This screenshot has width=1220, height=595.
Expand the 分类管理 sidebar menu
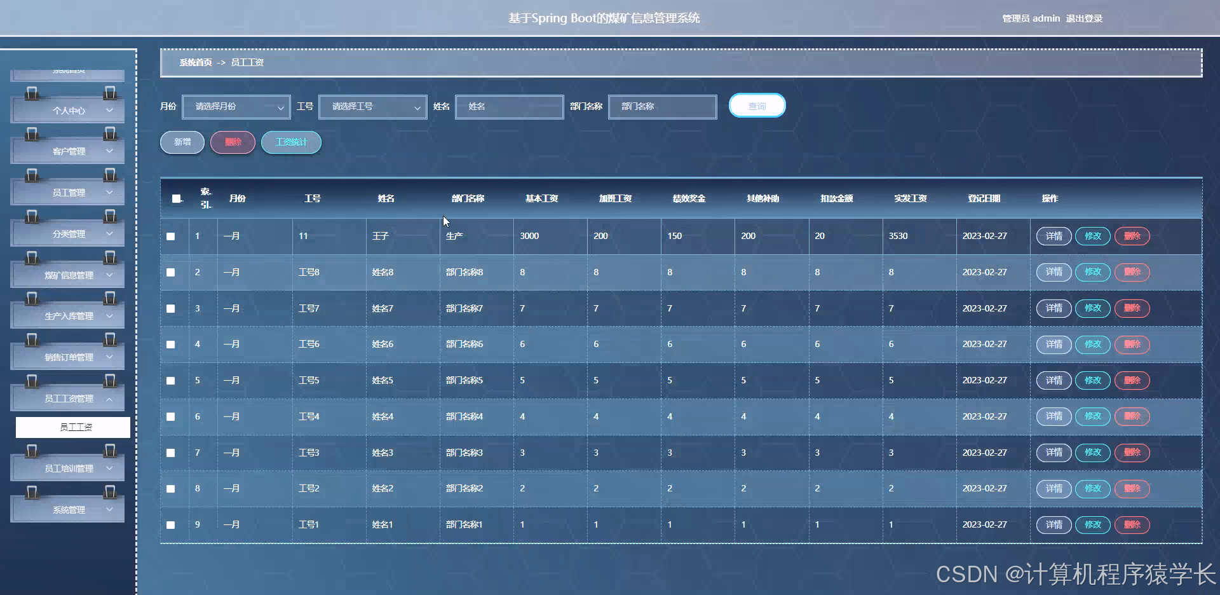[67, 234]
